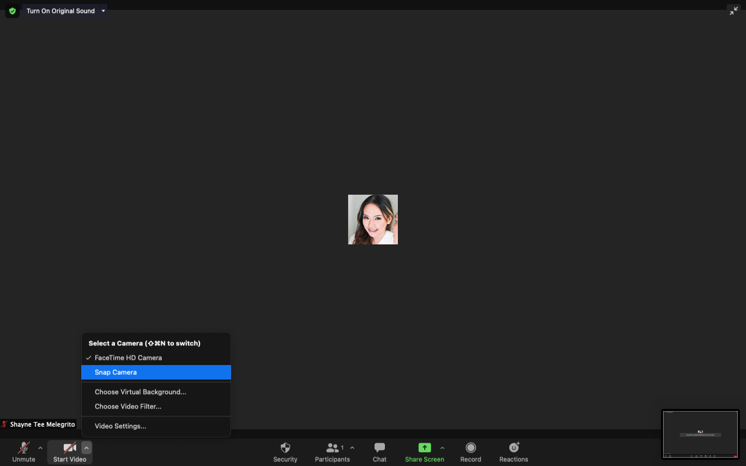Start Video from the toolbar
This screenshot has width=746, height=466.
click(69, 452)
